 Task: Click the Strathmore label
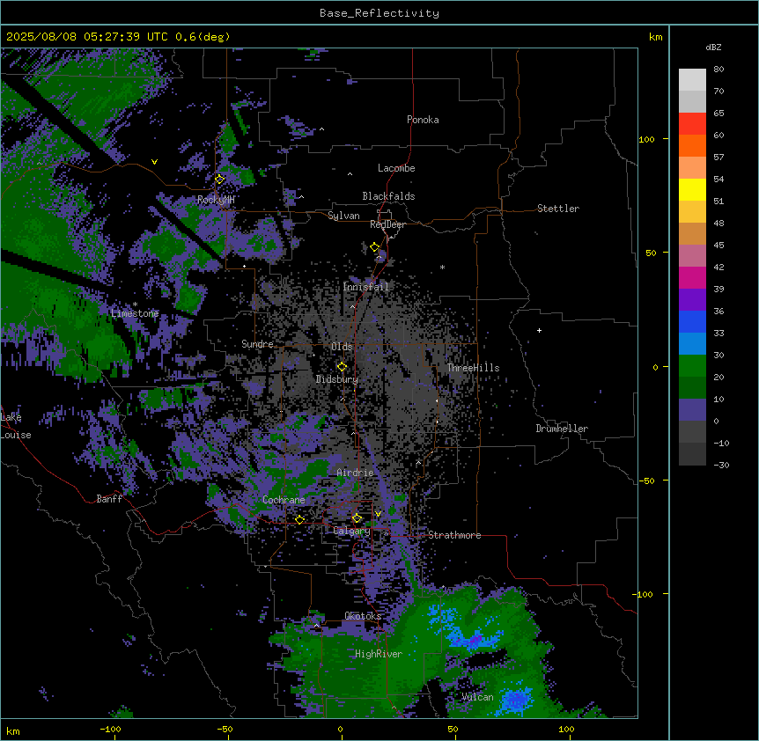pos(454,535)
